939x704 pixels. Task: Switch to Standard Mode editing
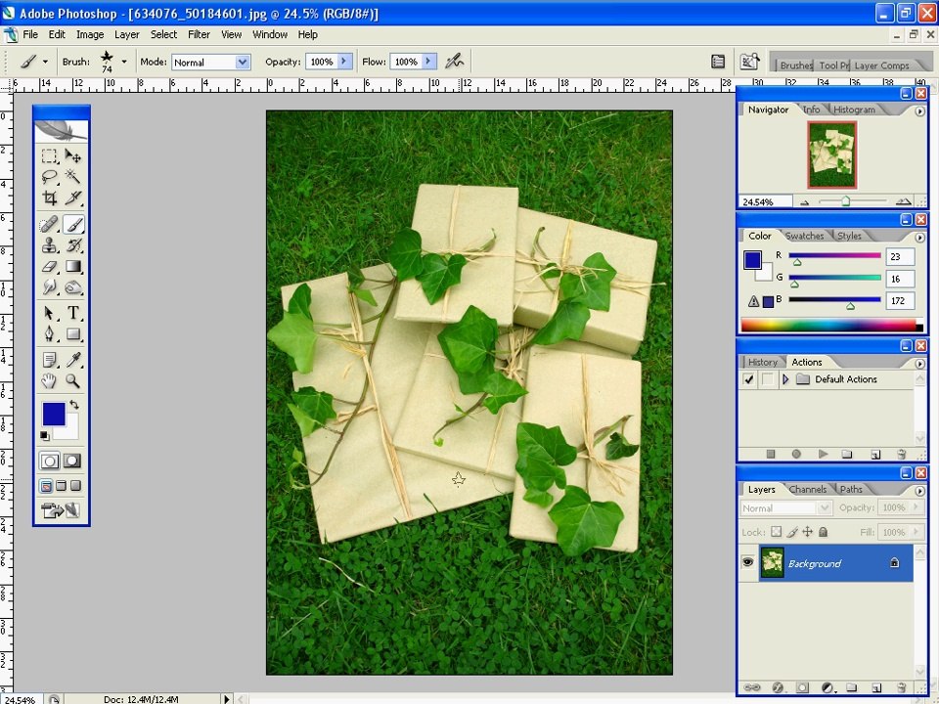tap(49, 461)
